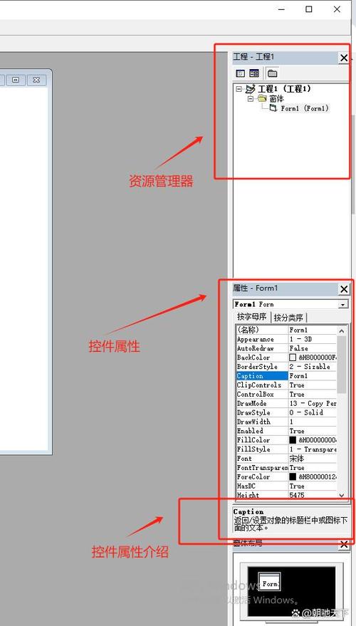
Task: Select the Appearance property
Action: tap(262, 339)
